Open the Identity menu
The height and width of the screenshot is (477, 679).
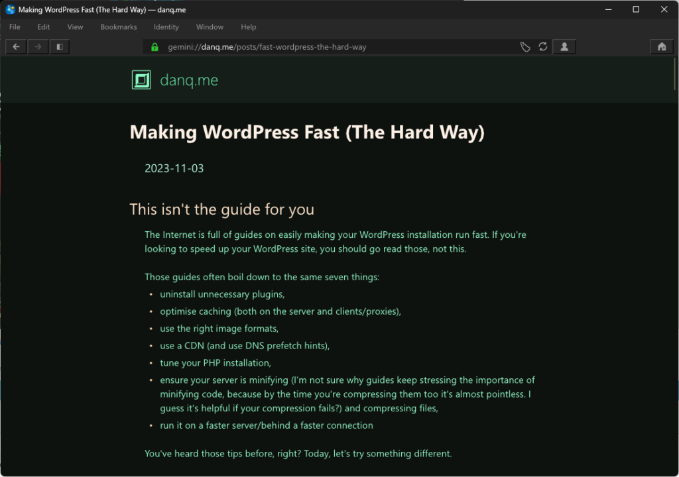(x=166, y=26)
